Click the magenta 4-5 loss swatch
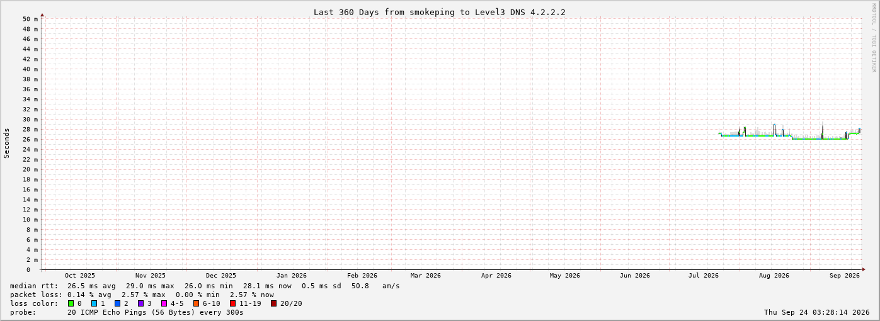The image size is (880, 321). click(x=164, y=303)
